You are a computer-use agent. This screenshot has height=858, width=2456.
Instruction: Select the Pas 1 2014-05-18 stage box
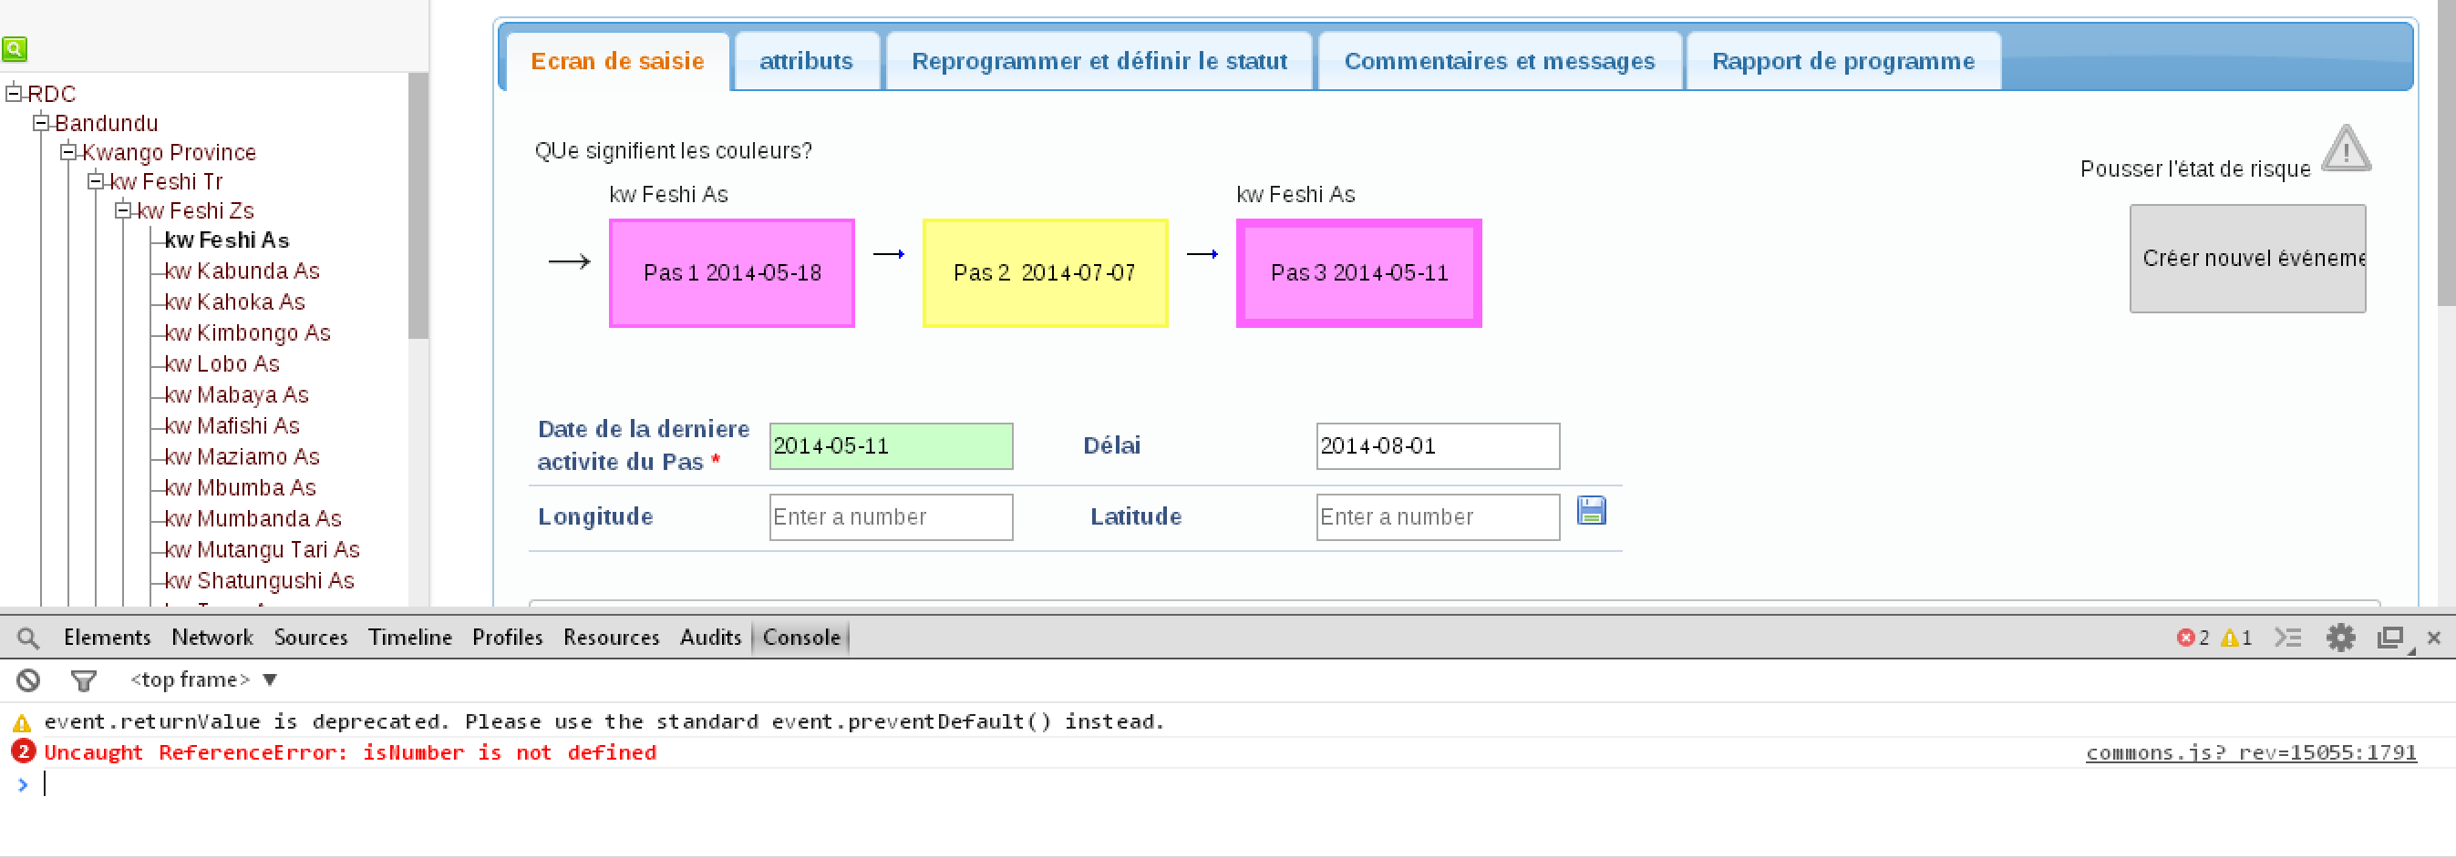pos(731,273)
